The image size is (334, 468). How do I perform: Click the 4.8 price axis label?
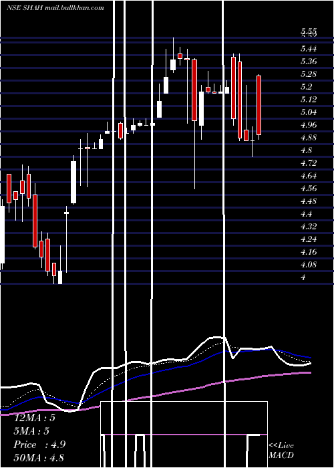306,150
